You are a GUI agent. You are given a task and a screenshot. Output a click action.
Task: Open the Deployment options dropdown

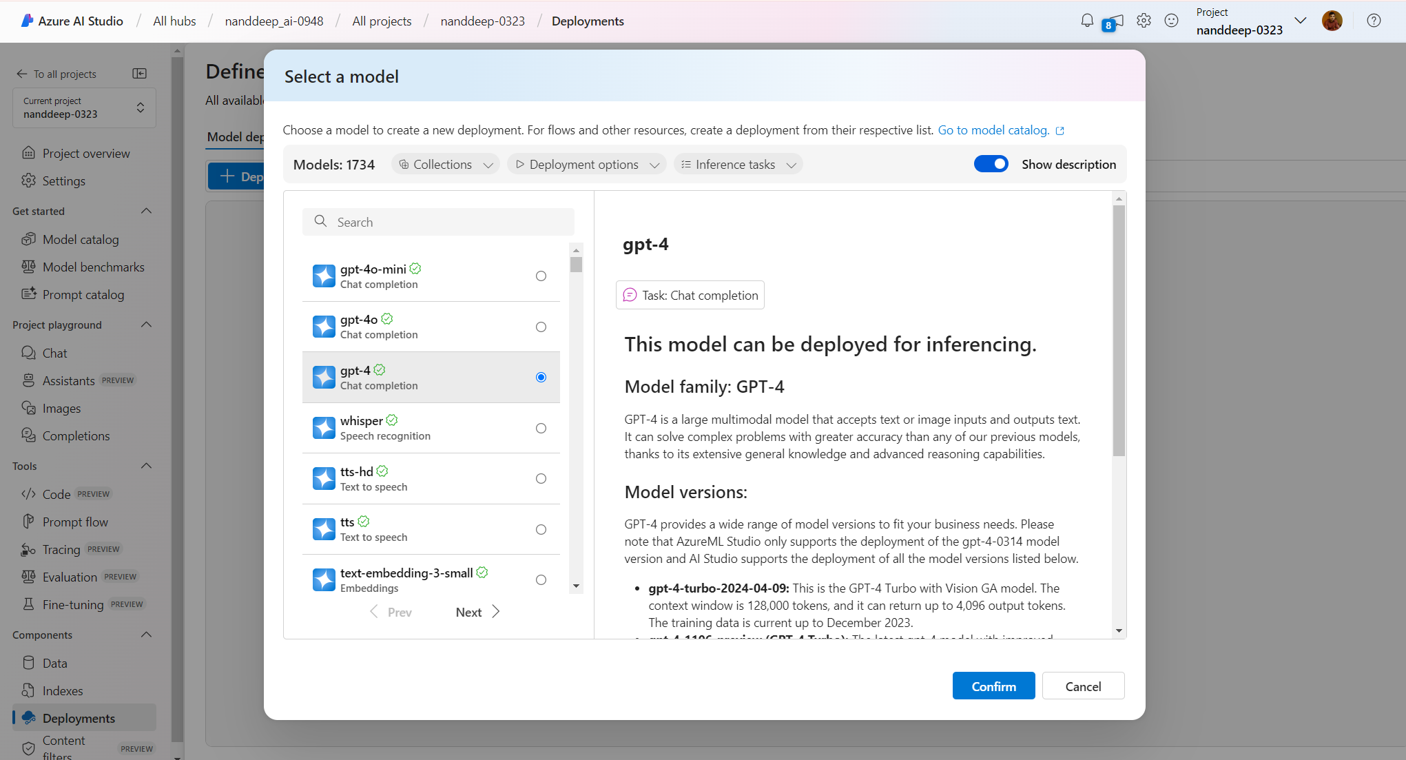[x=587, y=164]
